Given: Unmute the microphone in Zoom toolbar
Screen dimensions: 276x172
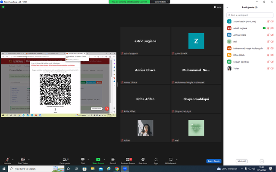Looking at the screenshot, I should 7,161.
